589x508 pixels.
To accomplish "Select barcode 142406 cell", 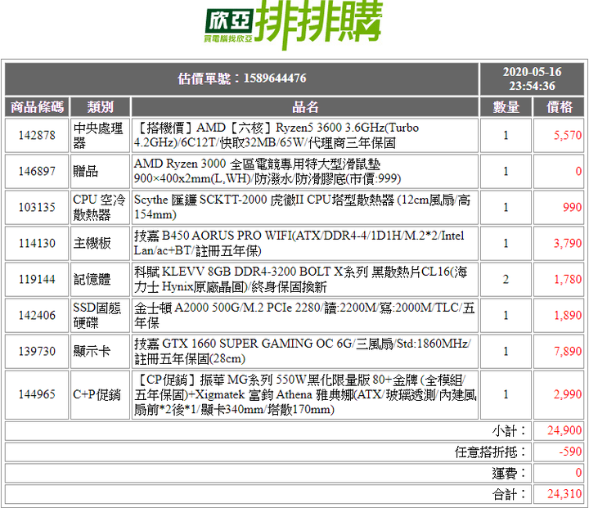I will 37,316.
